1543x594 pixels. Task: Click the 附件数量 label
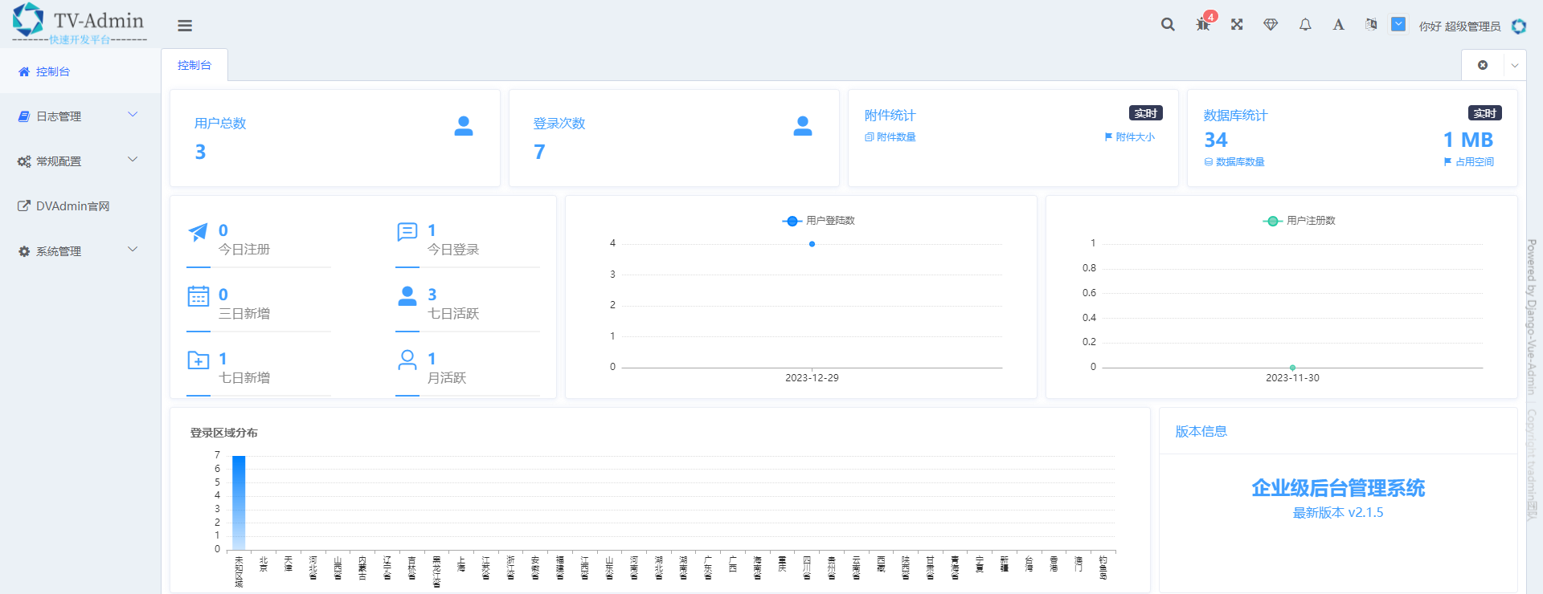click(x=890, y=137)
